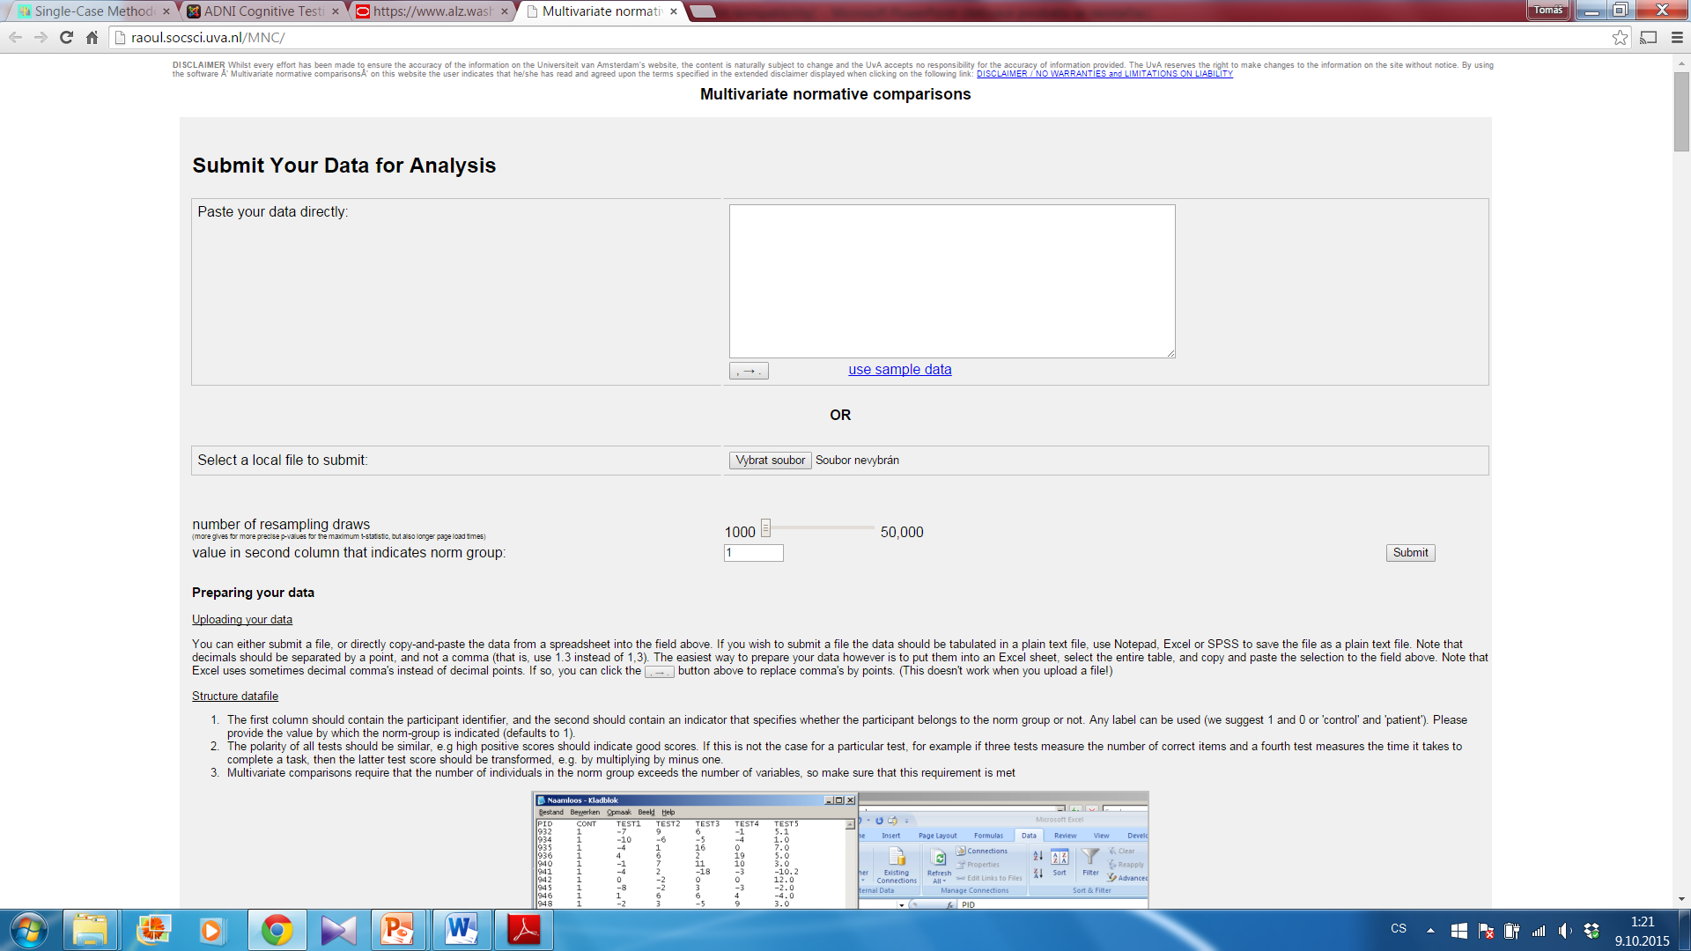Switch to https://www.alz.wash tab

(430, 11)
